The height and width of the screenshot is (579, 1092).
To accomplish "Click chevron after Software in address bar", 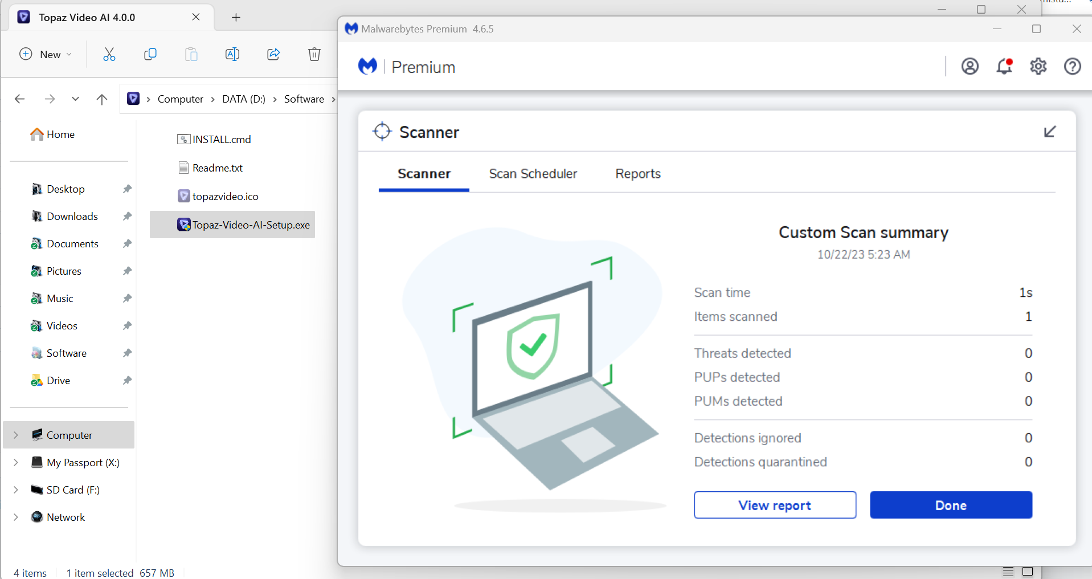I will (x=333, y=99).
